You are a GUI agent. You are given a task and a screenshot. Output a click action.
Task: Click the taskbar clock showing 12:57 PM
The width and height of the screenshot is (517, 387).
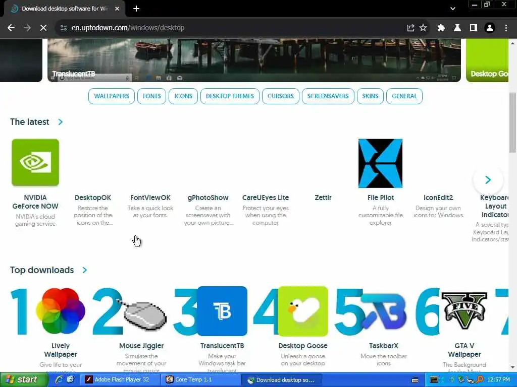pos(498,379)
